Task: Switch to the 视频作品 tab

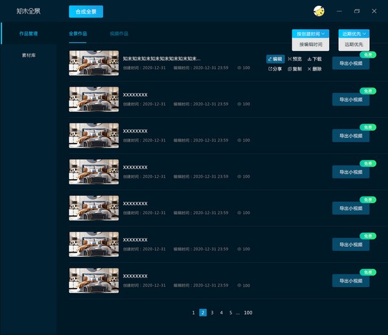Action: pyautogui.click(x=119, y=33)
